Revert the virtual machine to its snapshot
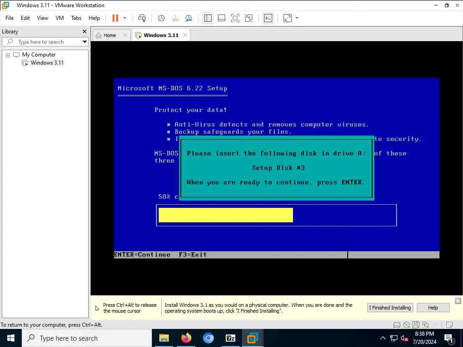Screen dimensions: 463x347 click(175, 18)
